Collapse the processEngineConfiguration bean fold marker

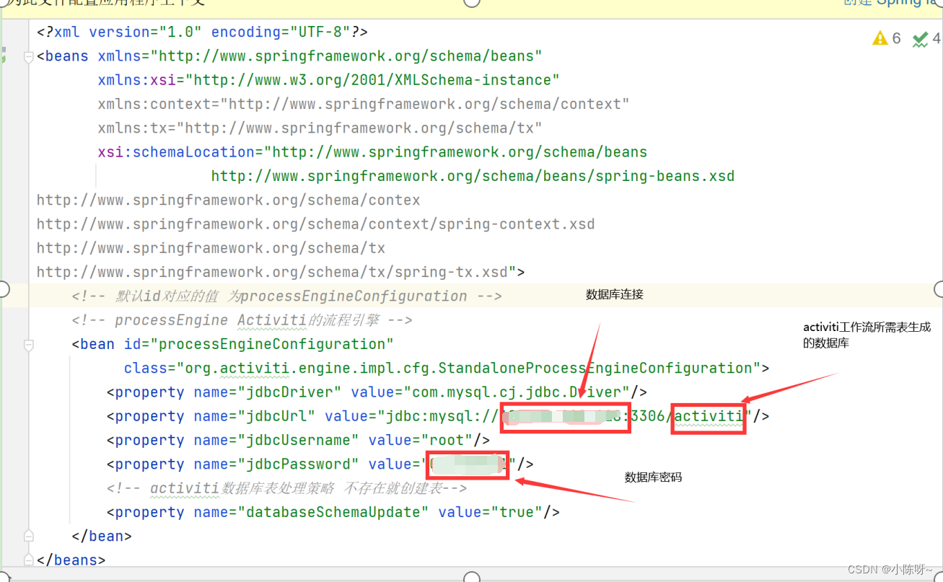(x=29, y=344)
